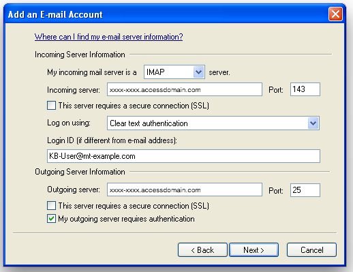Enable SSL for the outgoing server

[52, 206]
